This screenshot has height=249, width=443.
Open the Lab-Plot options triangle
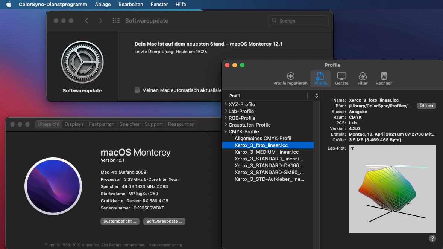[x=352, y=148]
